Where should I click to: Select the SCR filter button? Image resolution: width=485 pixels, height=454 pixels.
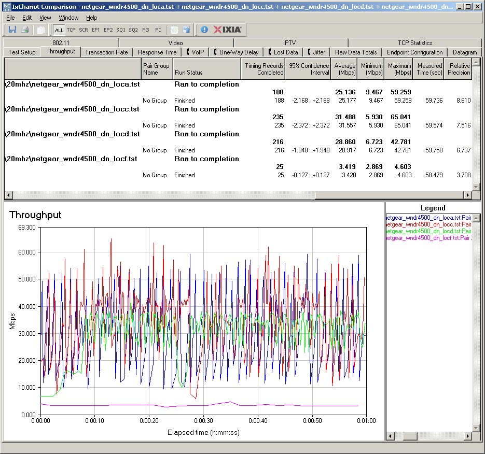coord(84,30)
